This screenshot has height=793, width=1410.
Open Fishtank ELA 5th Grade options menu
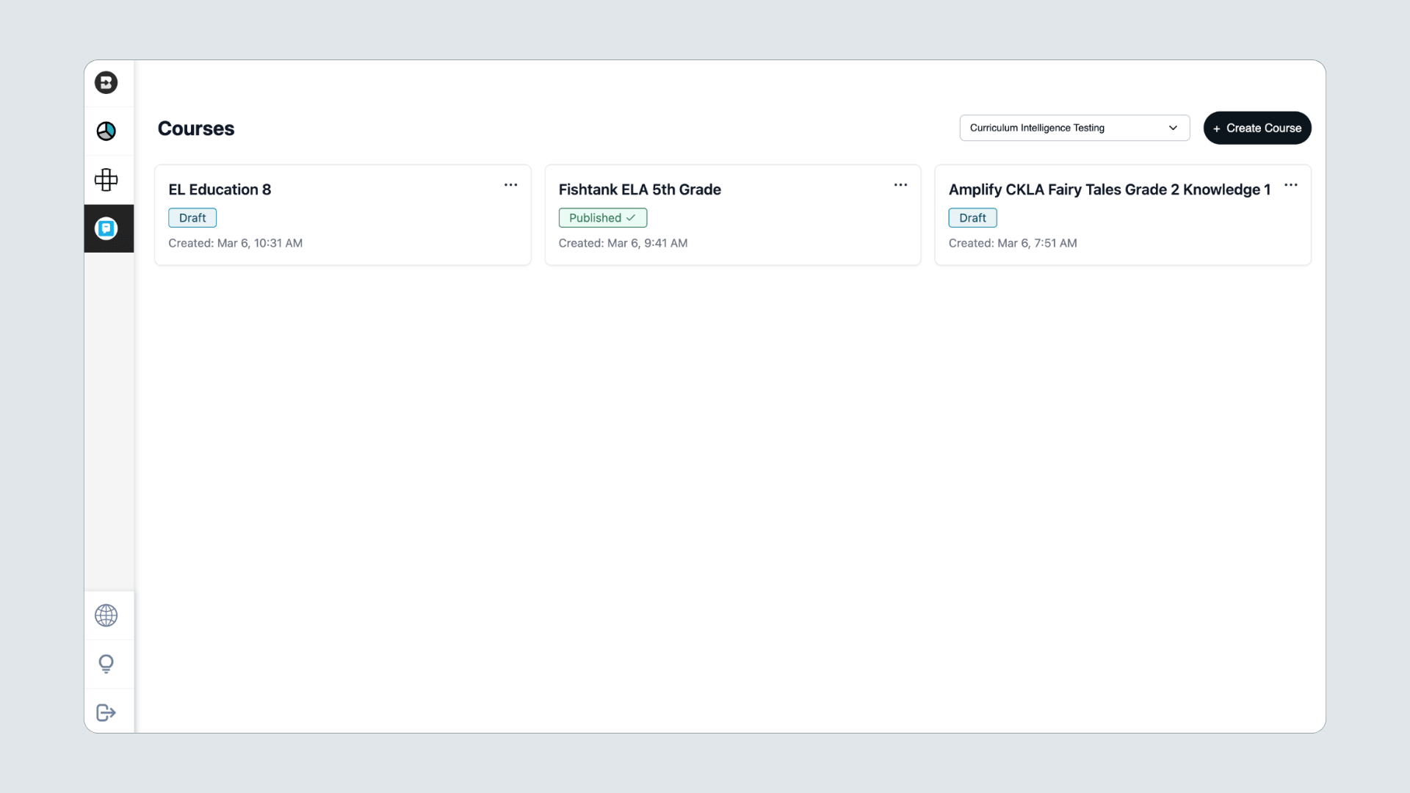[900, 185]
